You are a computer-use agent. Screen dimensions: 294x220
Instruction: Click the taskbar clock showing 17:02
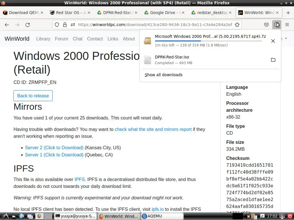click(272, 216)
